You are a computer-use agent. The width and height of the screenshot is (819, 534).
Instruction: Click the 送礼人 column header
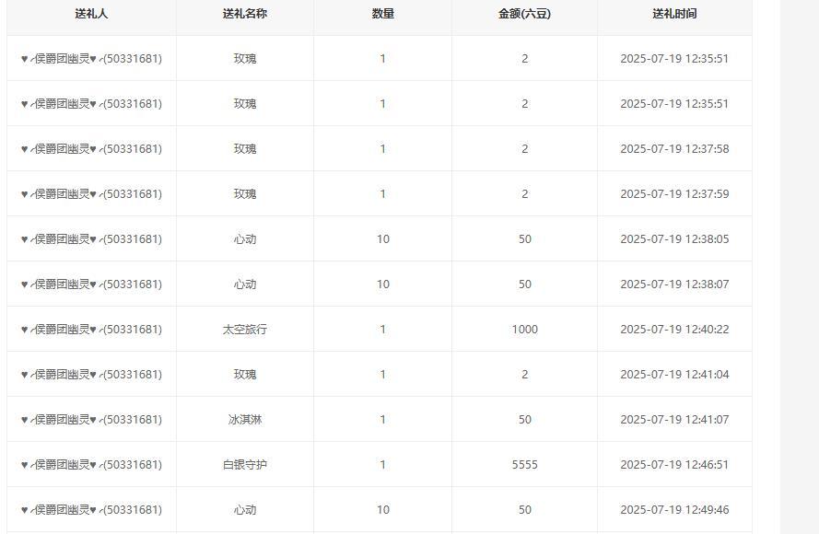(x=91, y=14)
